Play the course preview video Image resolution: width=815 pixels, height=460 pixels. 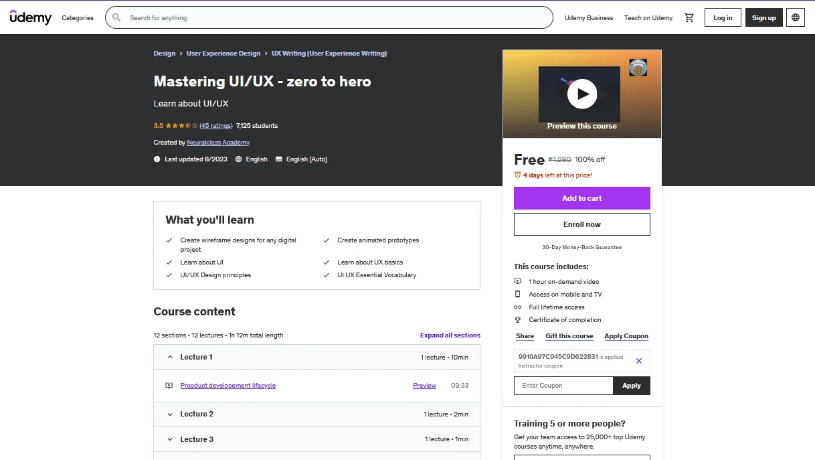[x=582, y=94]
